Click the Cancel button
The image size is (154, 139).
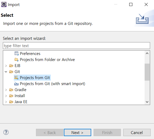tap(137, 132)
